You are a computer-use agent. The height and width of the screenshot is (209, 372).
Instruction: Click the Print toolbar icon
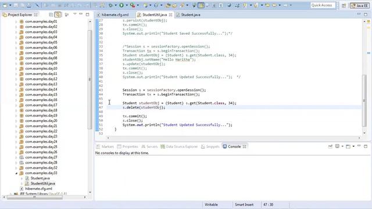pos(29,5)
